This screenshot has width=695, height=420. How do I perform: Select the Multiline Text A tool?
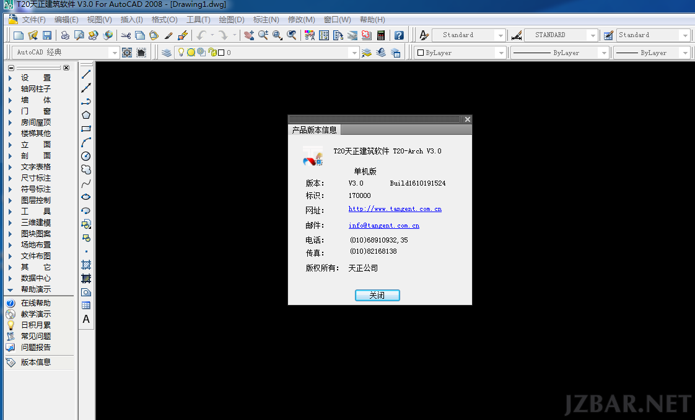[x=86, y=319]
